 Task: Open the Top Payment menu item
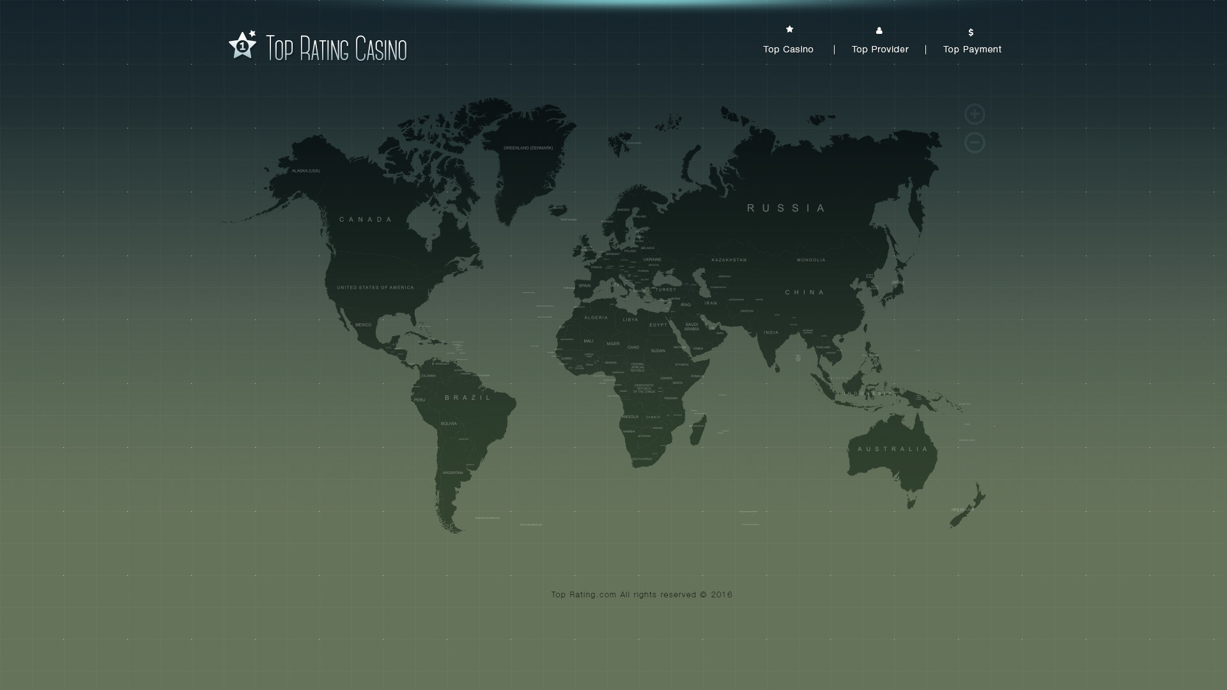pos(972,49)
